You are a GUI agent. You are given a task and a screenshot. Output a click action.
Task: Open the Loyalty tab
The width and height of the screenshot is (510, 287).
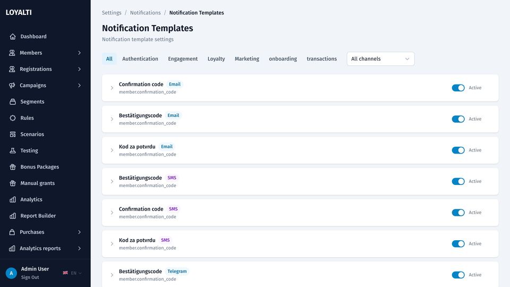216,59
